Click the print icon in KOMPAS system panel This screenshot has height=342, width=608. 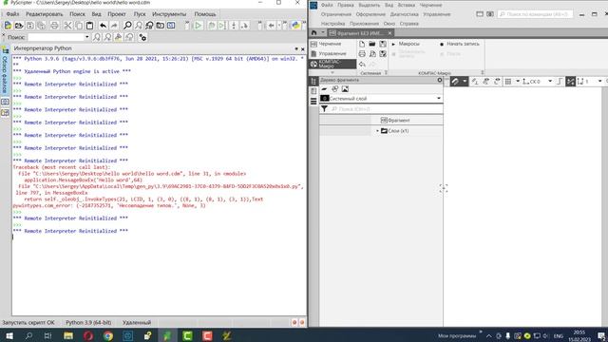click(x=362, y=54)
